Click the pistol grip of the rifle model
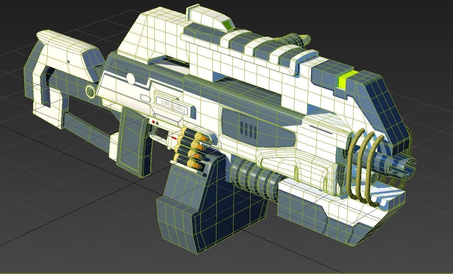The height and width of the screenshot is (274, 453). 133,142
